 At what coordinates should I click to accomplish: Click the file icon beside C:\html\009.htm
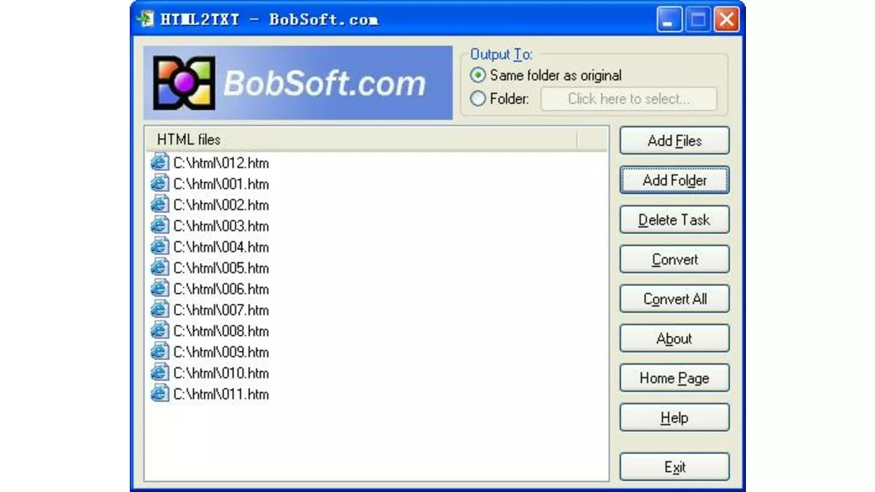click(x=159, y=352)
